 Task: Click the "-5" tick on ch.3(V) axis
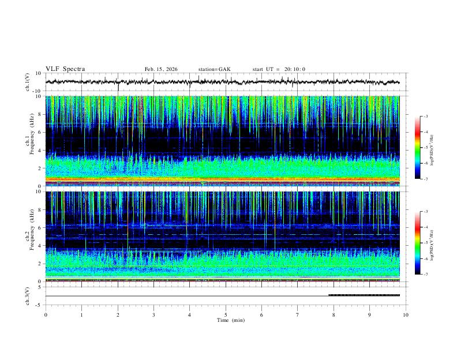[x=39, y=305]
